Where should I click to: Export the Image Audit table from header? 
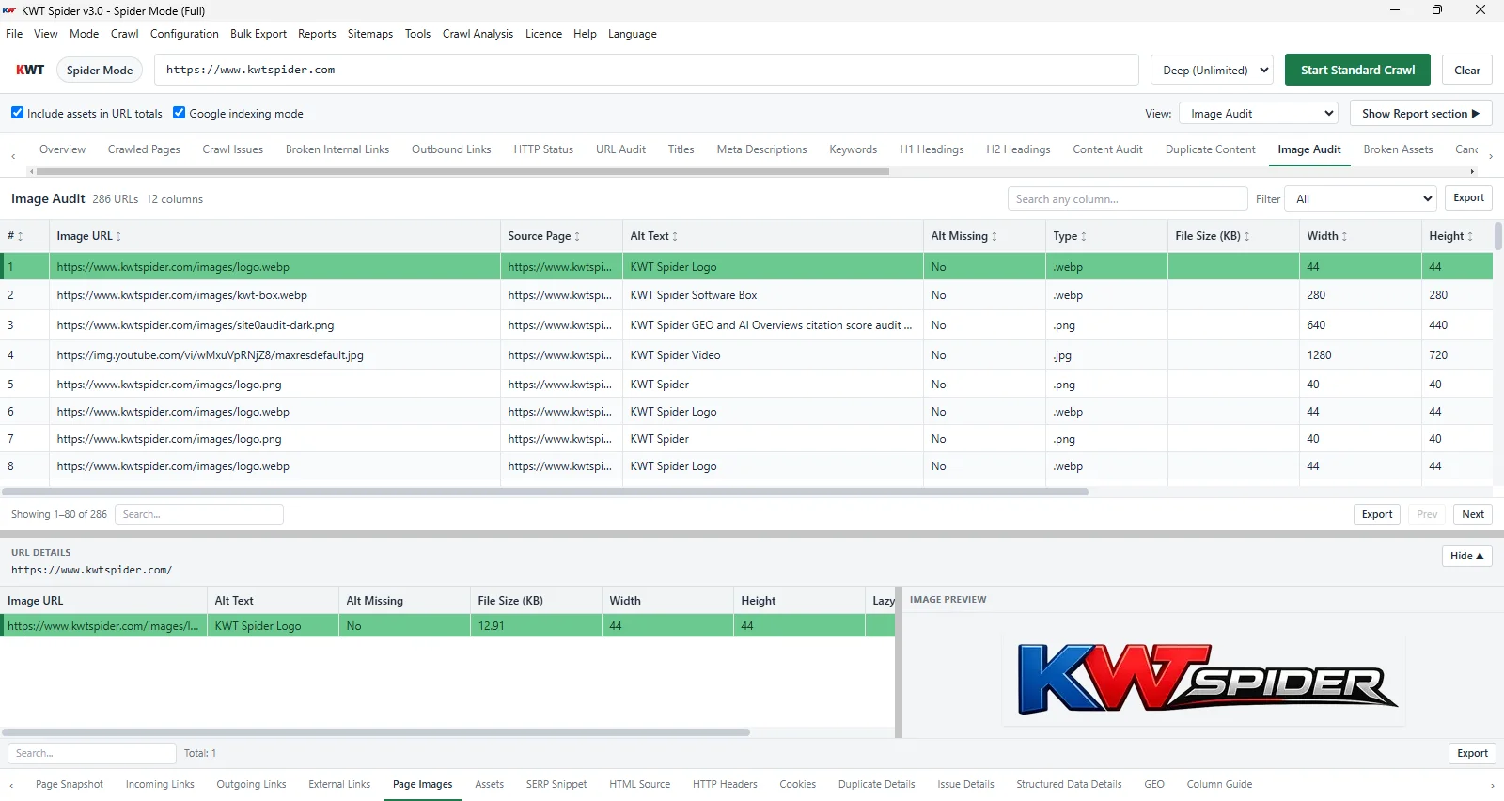coord(1468,197)
